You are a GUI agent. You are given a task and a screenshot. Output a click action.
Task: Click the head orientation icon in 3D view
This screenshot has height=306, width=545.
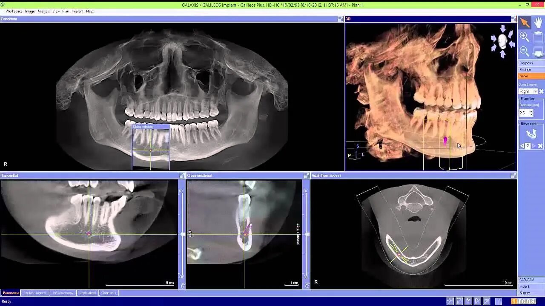pos(502,41)
